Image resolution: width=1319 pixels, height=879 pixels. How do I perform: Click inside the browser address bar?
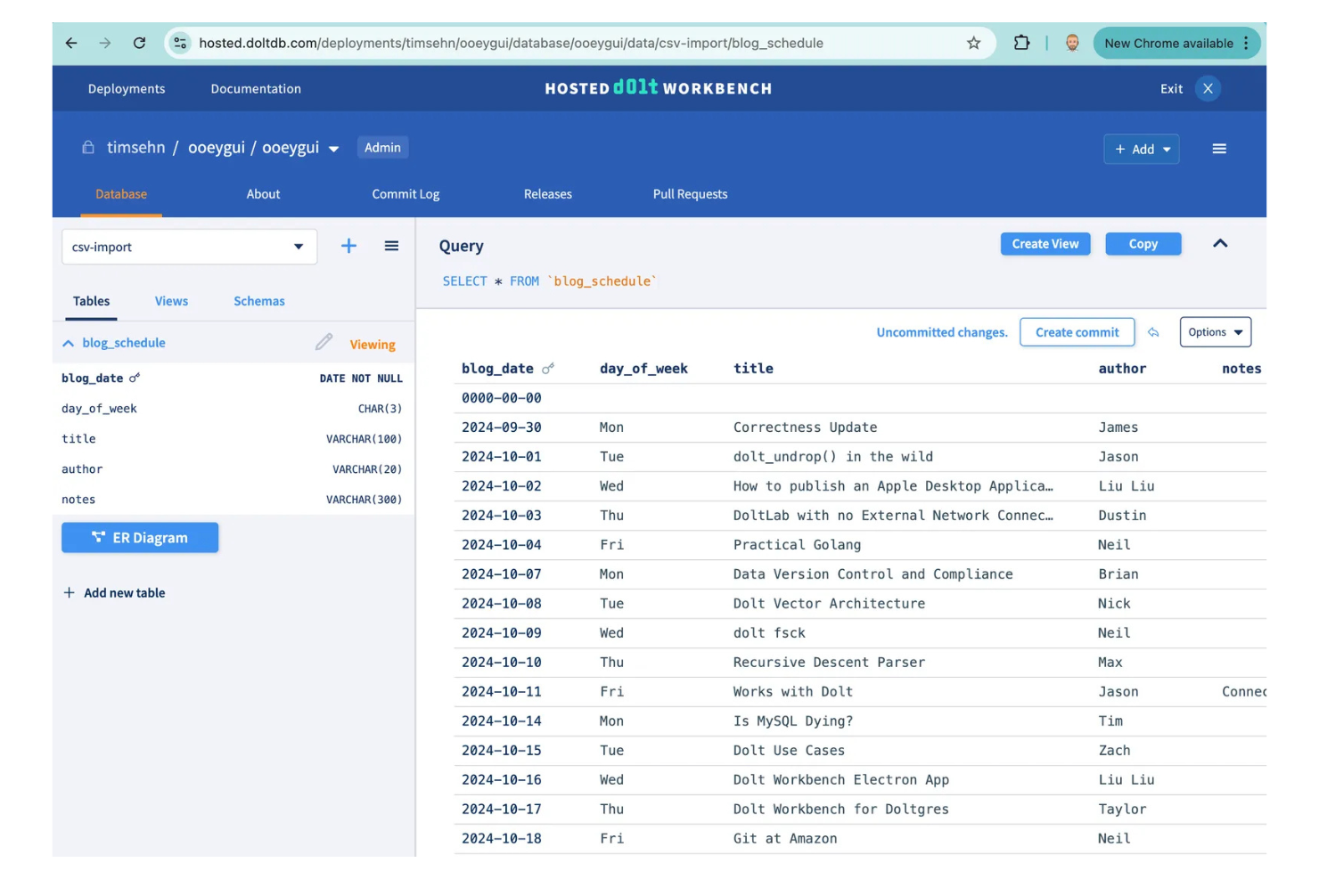pos(535,43)
